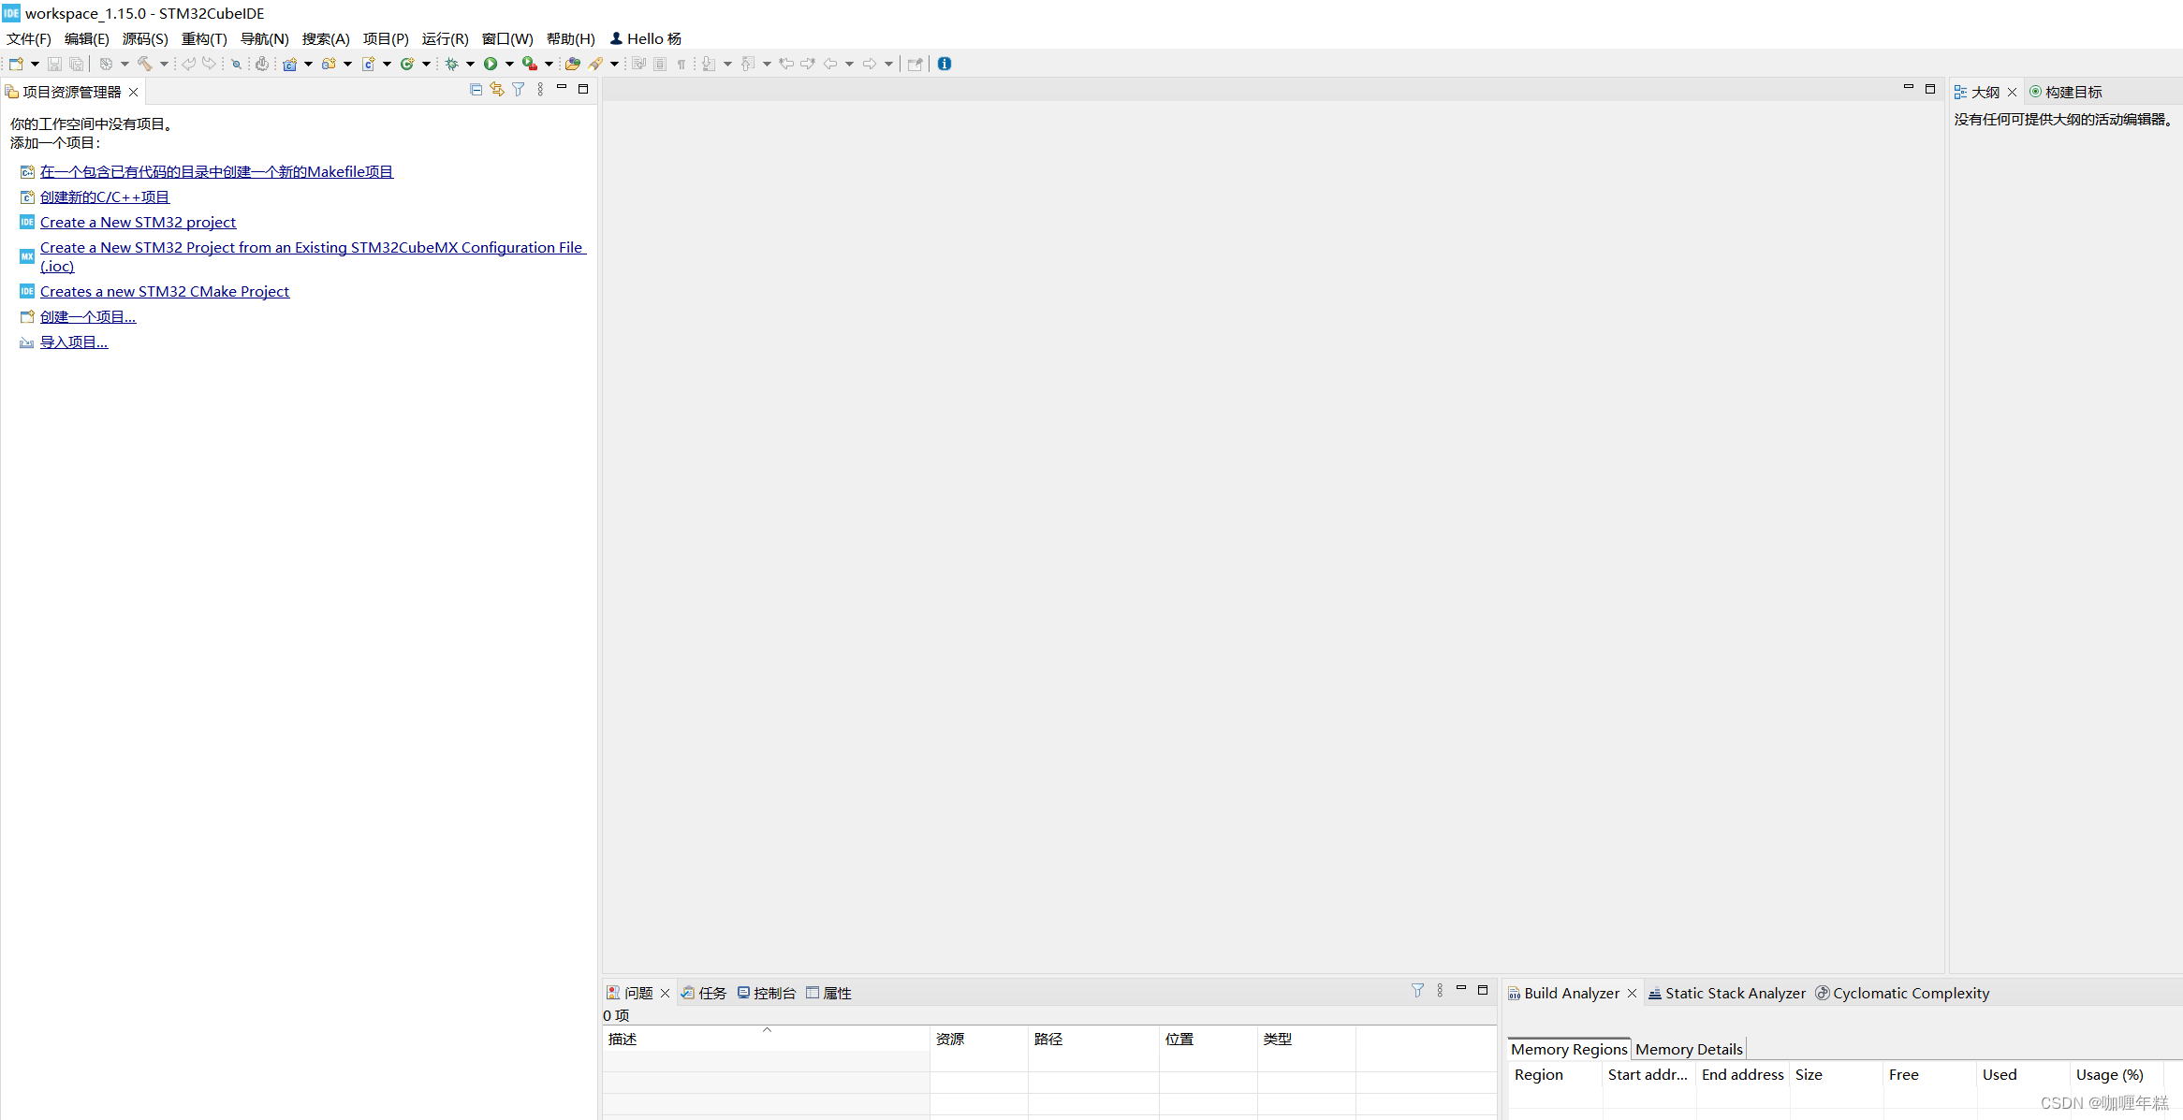Screen dimensions: 2183x1120
Task: Switch to the 属性 tab
Action: click(829, 993)
